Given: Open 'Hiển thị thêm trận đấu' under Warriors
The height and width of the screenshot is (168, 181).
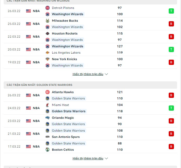Looking at the screenshot, I should click(88, 158).
